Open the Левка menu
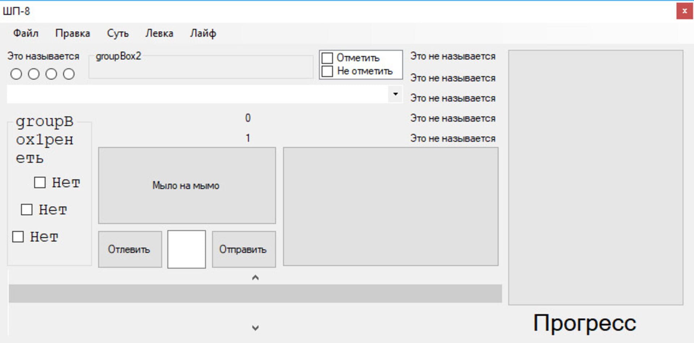The width and height of the screenshot is (694, 343). [160, 33]
